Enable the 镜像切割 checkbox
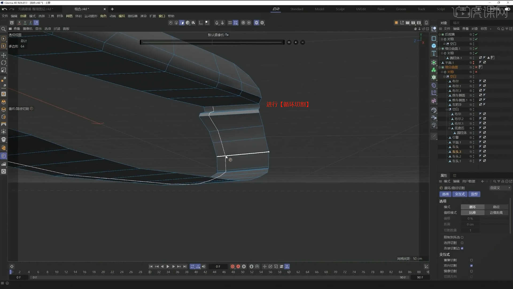This screenshot has width=513, height=289. coord(471,271)
